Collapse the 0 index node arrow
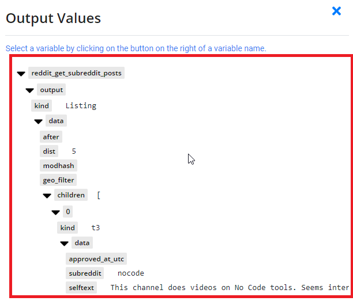The image size is (353, 301). pyautogui.click(x=55, y=212)
